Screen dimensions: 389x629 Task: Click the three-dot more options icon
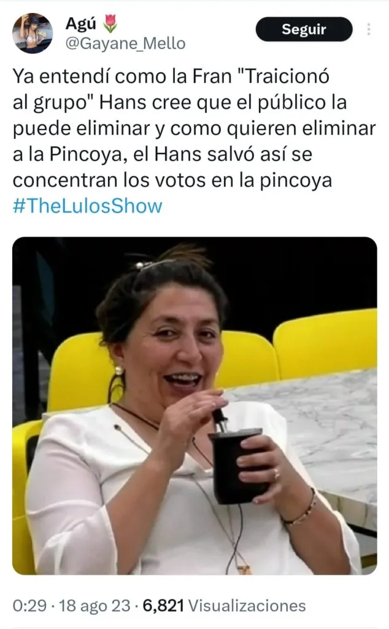coord(369,29)
